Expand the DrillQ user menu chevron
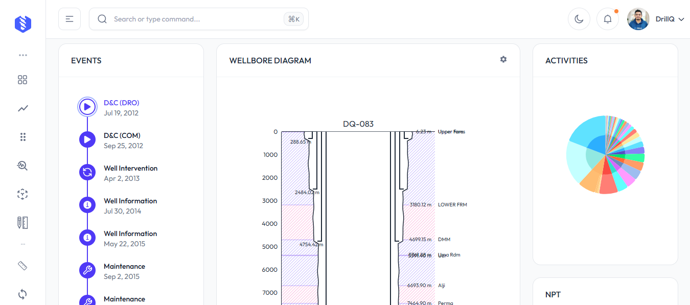This screenshot has width=690, height=305. (681, 19)
